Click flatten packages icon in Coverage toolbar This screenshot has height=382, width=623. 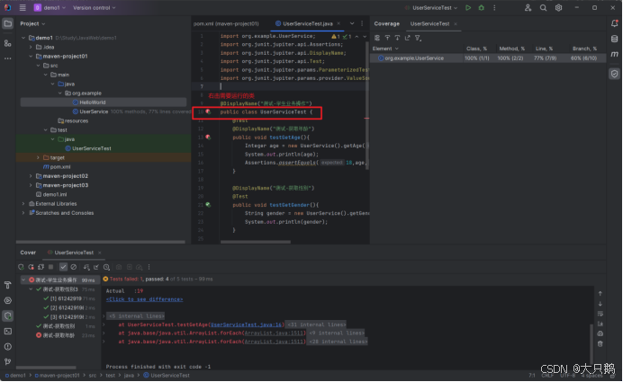[x=377, y=38]
